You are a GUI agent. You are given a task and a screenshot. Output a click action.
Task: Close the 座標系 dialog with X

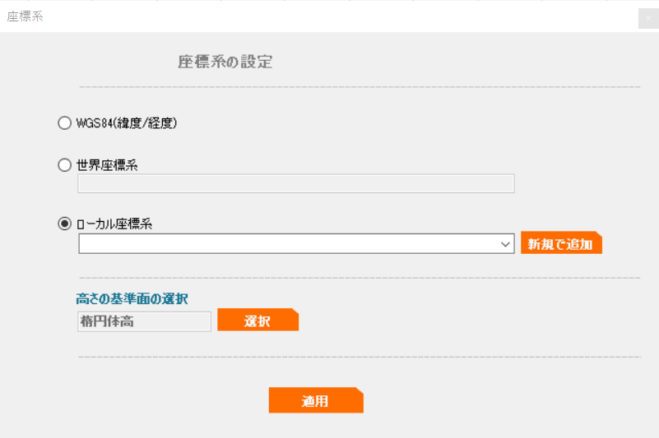tap(648, 18)
